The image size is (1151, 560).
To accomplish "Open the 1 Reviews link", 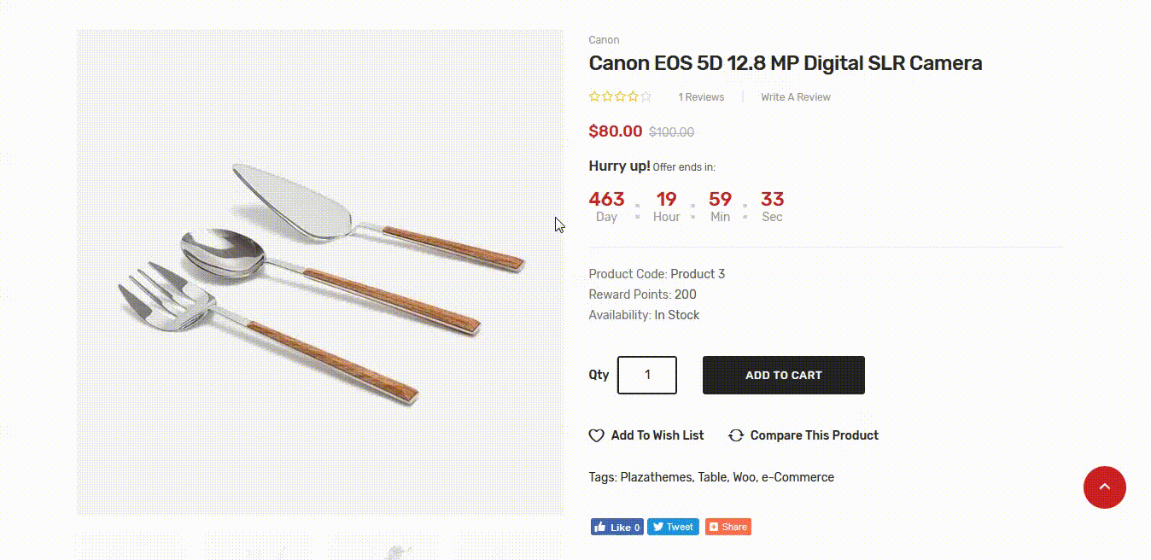I will [x=701, y=97].
